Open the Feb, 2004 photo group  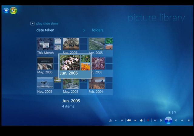pyautogui.click(x=100, y=85)
